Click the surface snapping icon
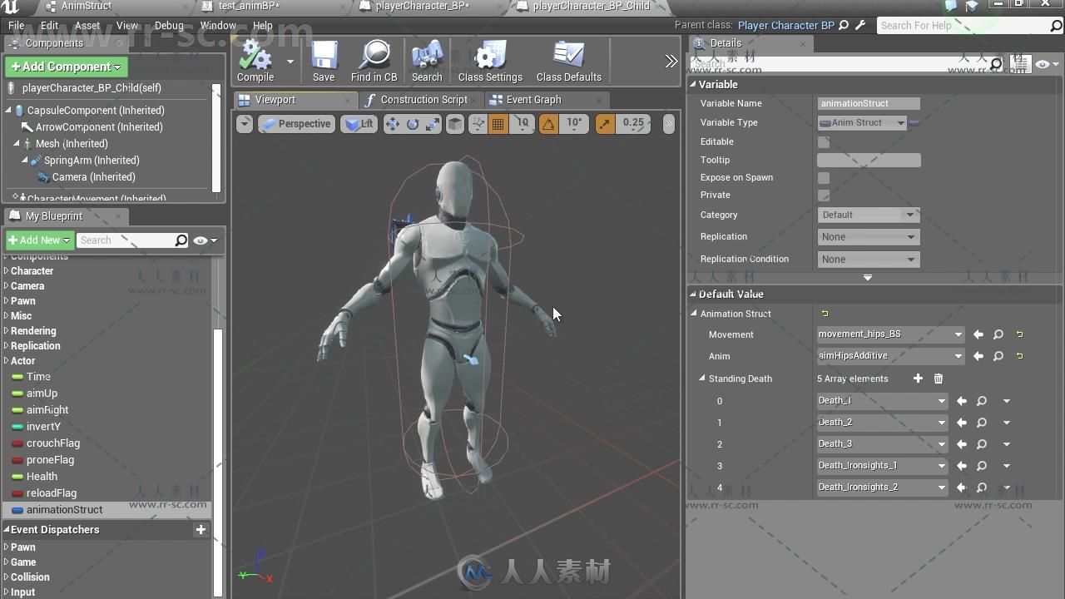 [478, 124]
